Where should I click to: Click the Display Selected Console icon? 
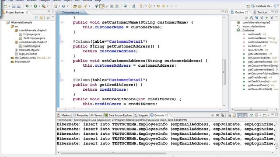pos(256,115)
